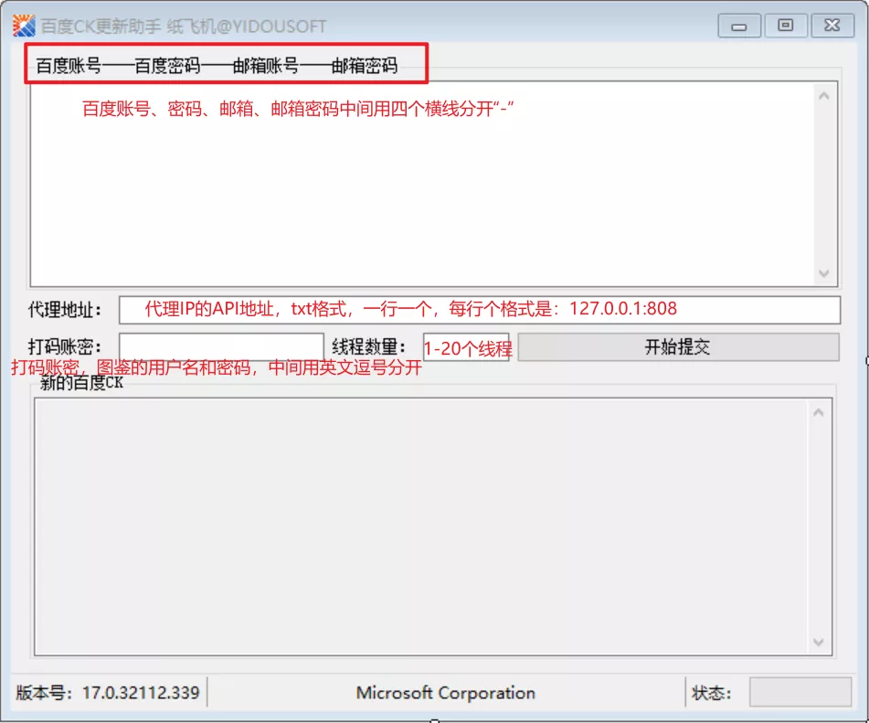869x723 pixels.
Task: Focus the 打码账密 input field
Action: coord(221,347)
